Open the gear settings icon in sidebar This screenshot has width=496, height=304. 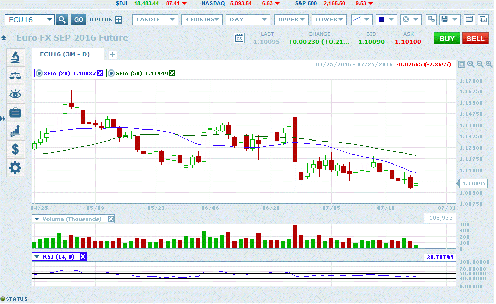point(16,168)
